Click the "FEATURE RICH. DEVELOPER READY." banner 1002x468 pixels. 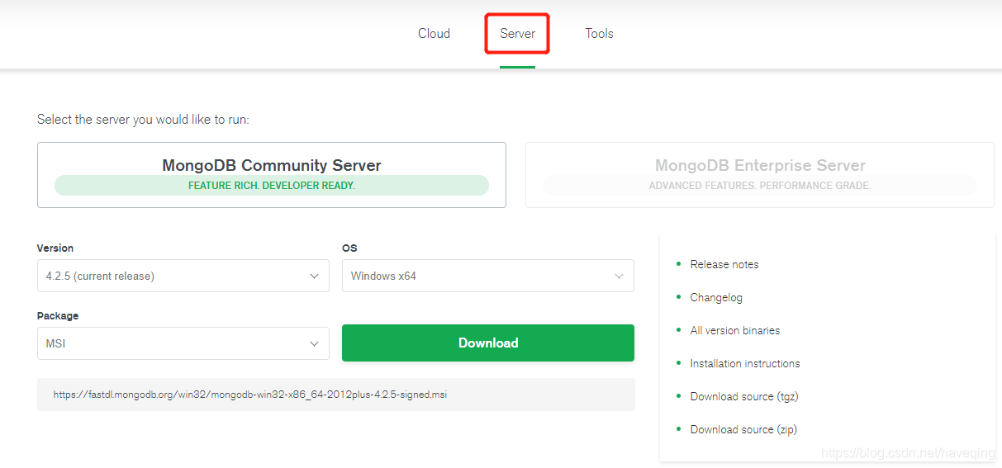[272, 186]
